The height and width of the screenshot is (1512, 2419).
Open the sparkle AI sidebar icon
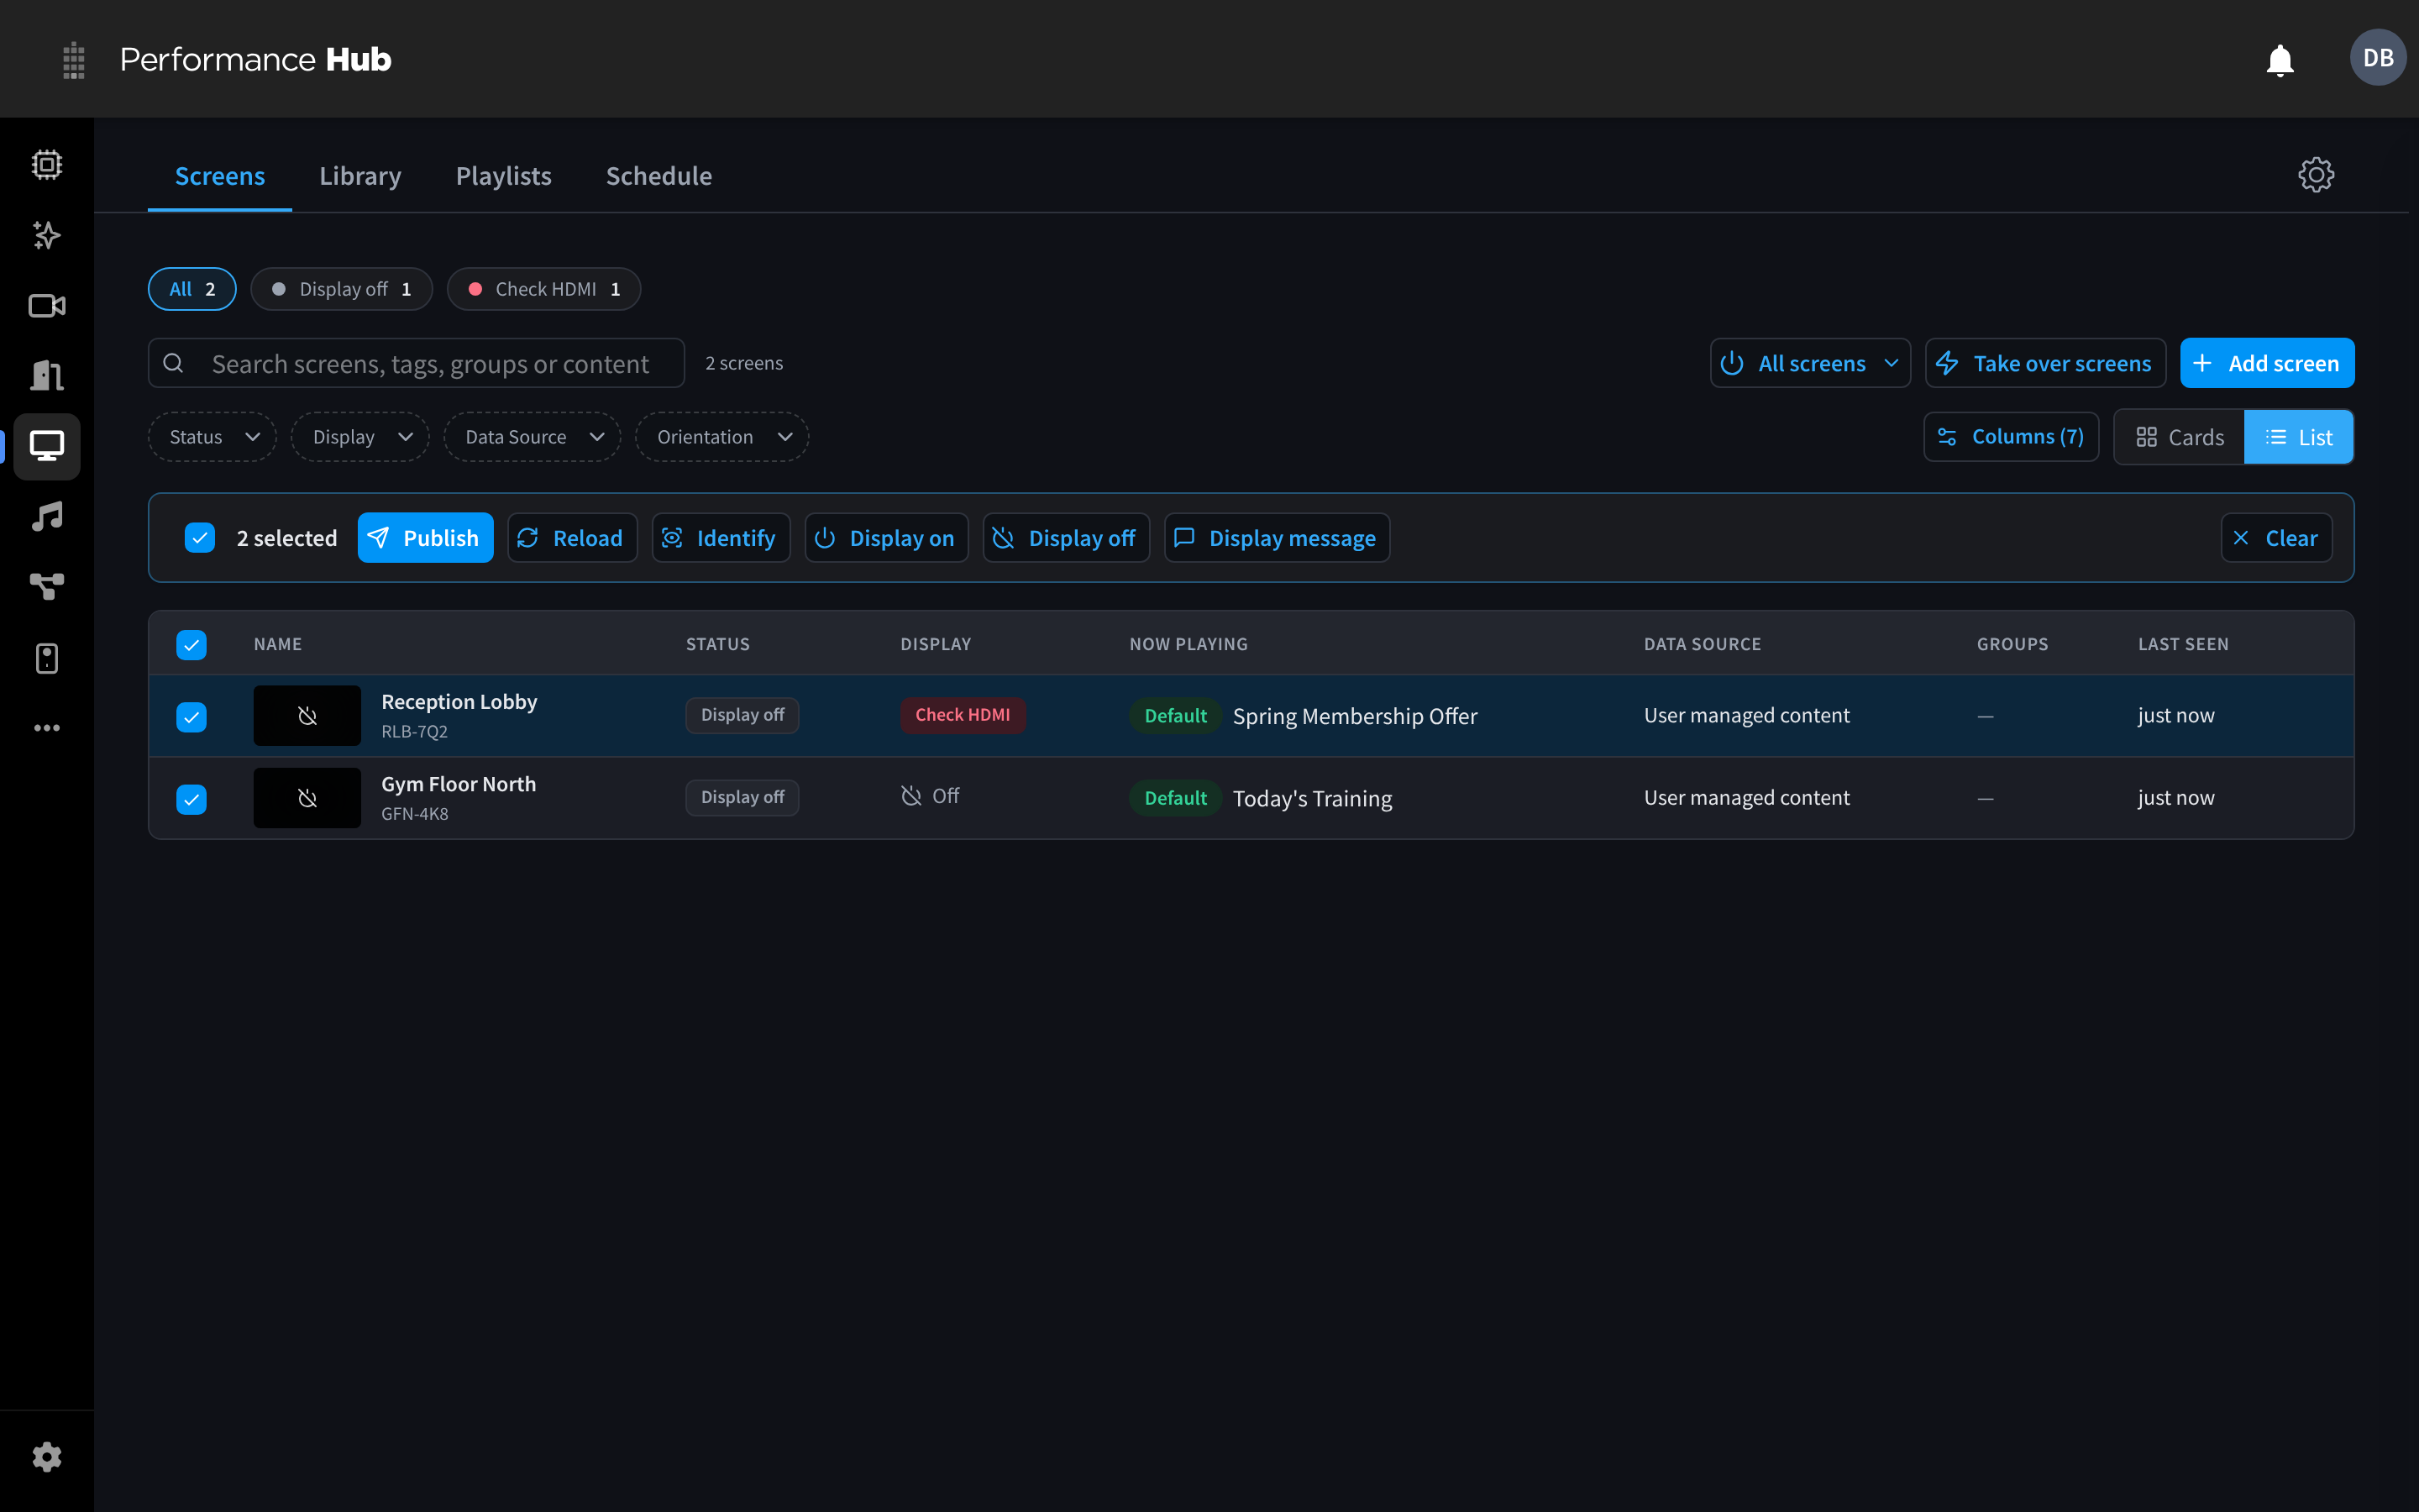point(47,235)
